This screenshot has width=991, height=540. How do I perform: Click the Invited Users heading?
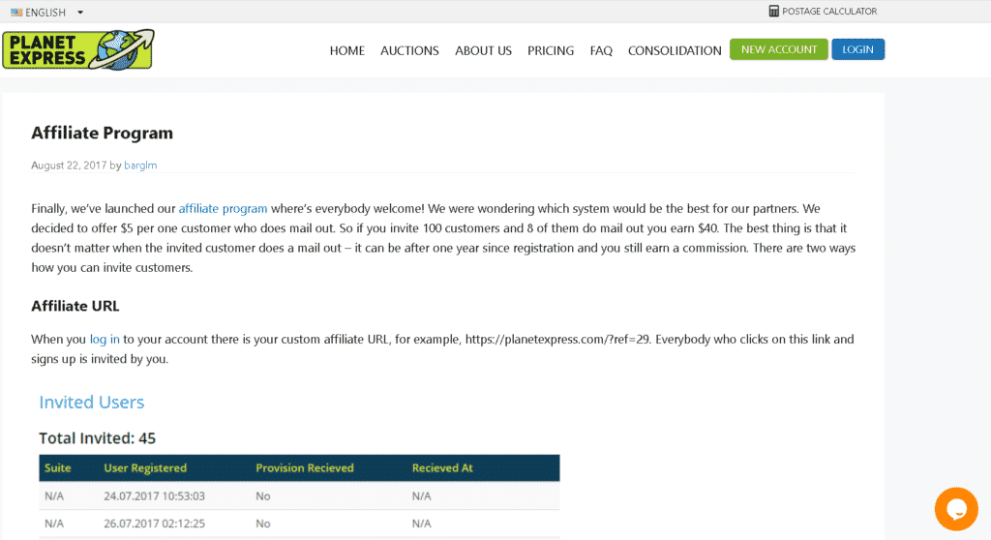pyautogui.click(x=92, y=403)
